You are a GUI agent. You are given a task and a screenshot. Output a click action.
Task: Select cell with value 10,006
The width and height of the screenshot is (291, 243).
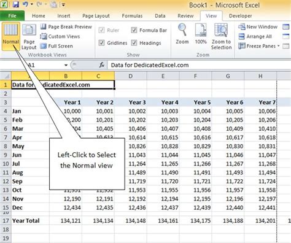260,111
